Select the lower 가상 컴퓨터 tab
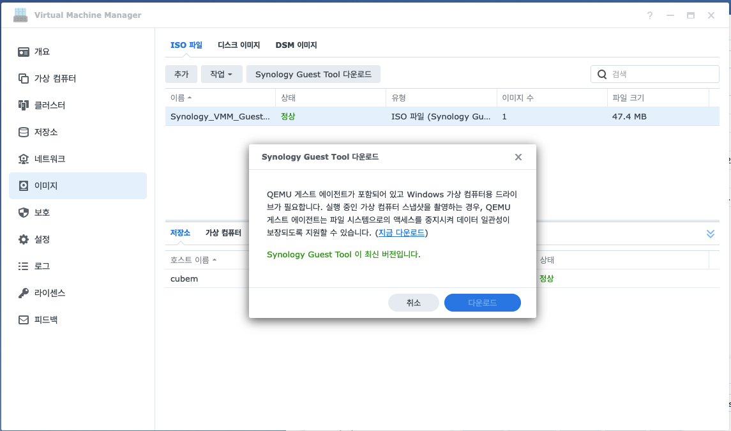 tap(223, 233)
